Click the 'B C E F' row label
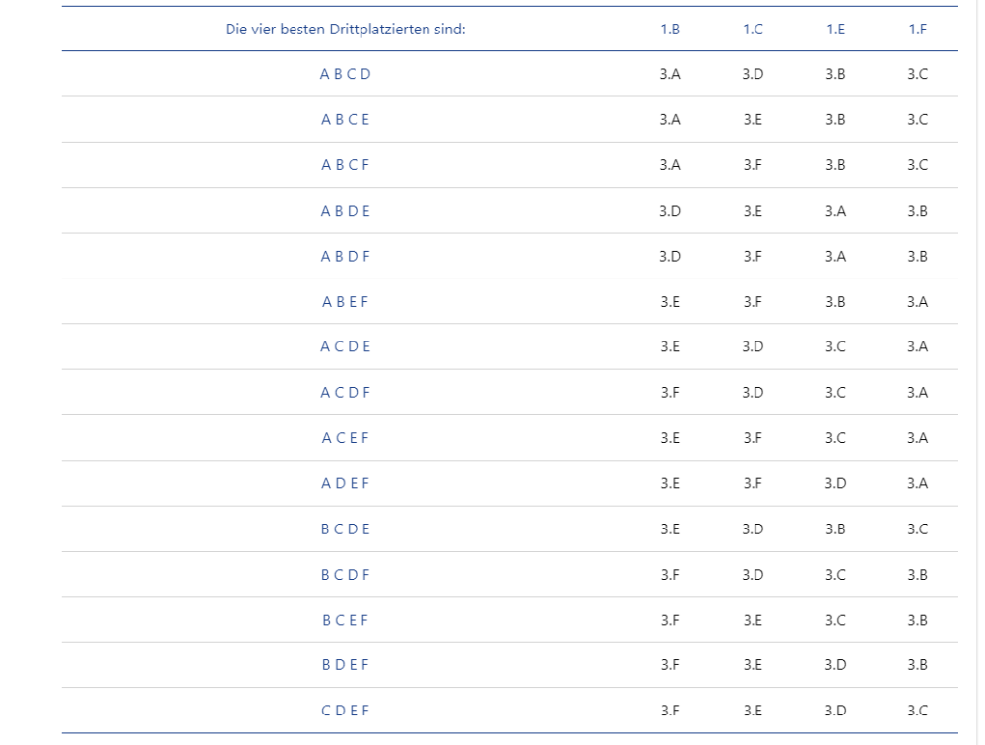 pyautogui.click(x=345, y=620)
